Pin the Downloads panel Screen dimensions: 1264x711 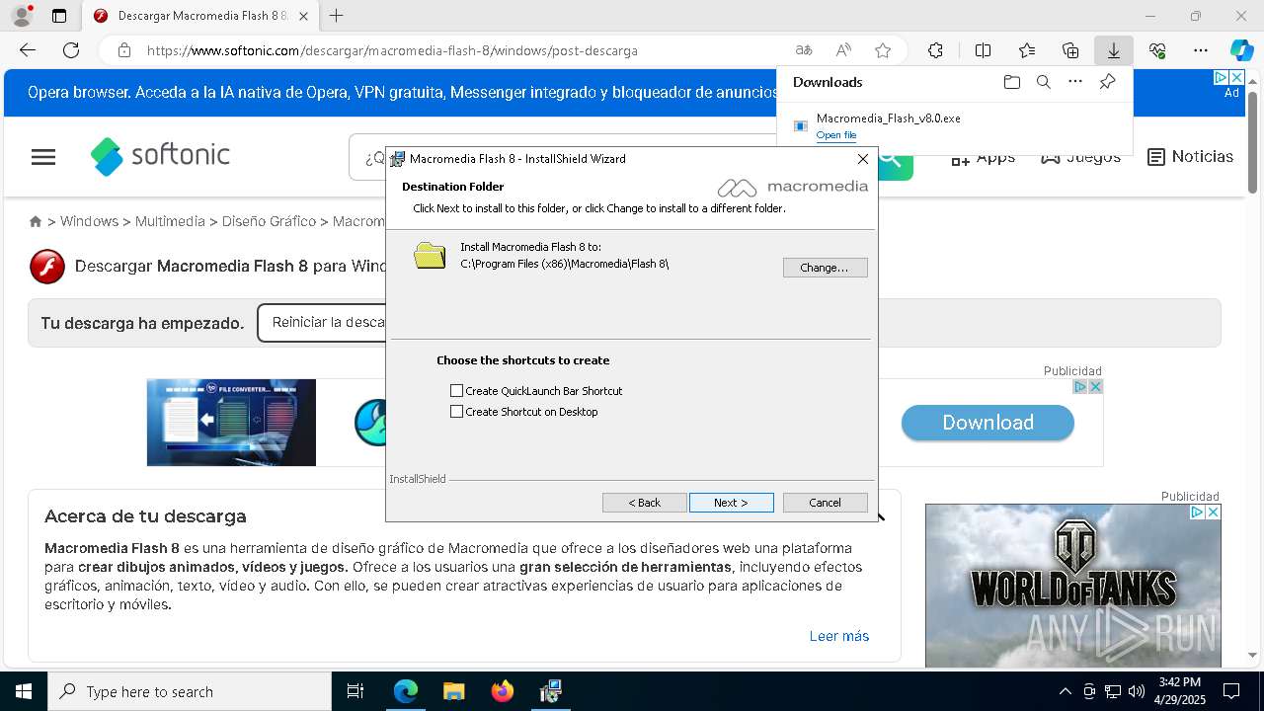pyautogui.click(x=1107, y=82)
